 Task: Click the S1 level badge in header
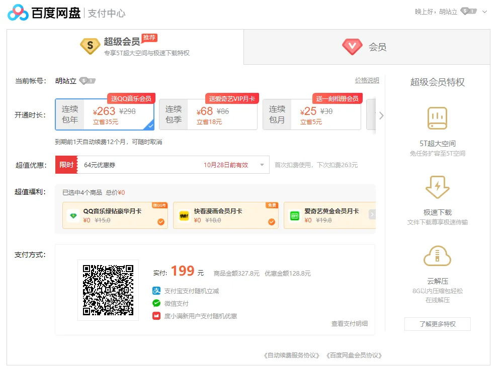coord(469,12)
